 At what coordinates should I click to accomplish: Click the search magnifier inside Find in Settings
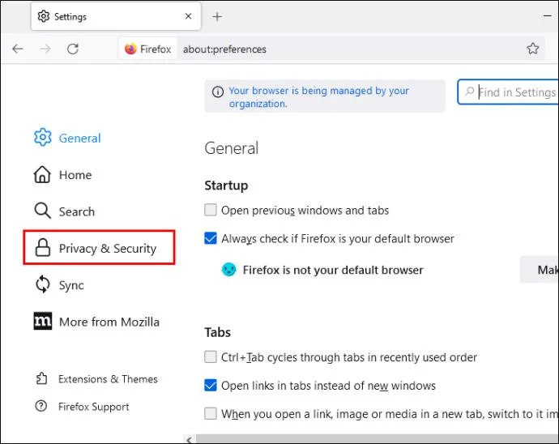pos(470,92)
